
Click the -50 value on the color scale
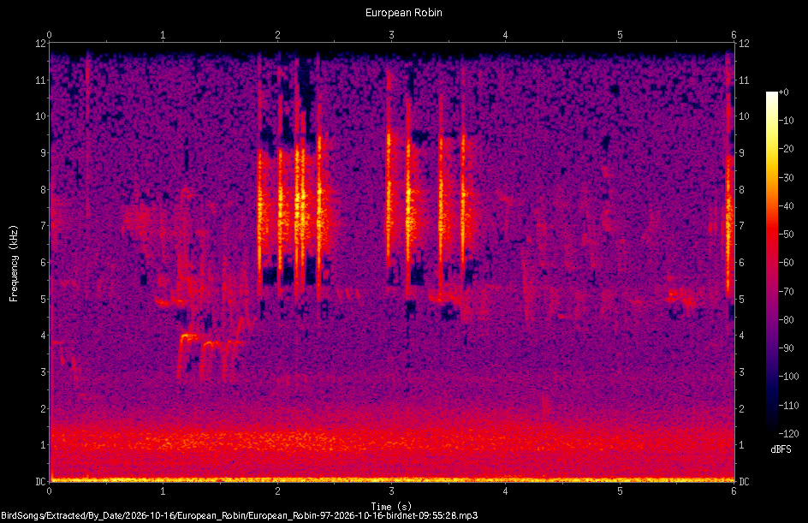pyautogui.click(x=787, y=235)
